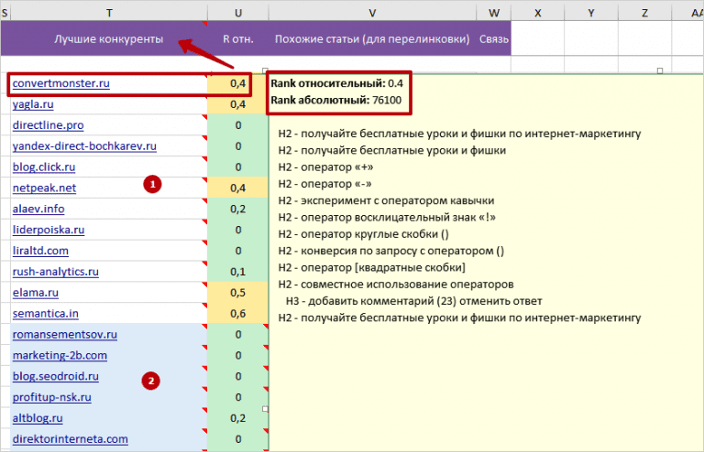The height and width of the screenshot is (452, 704).
Task: Click 'Rank относительный: 0.4' comment line
Action: pyautogui.click(x=336, y=83)
